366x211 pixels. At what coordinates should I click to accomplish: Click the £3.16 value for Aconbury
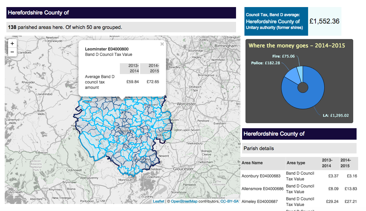pos(352,176)
